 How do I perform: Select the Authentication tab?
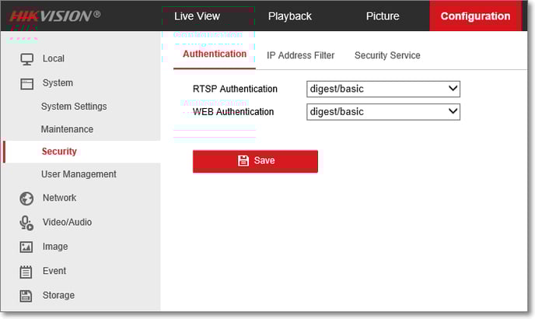pos(215,54)
